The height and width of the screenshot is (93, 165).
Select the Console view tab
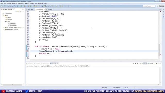click(54, 64)
